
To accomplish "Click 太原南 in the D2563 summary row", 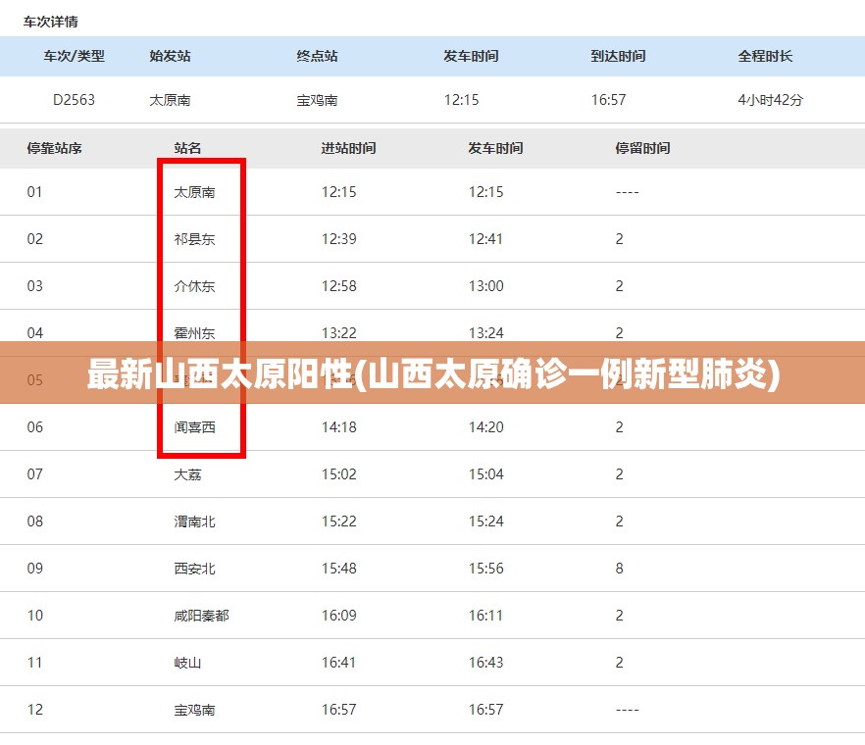I will tap(170, 100).
